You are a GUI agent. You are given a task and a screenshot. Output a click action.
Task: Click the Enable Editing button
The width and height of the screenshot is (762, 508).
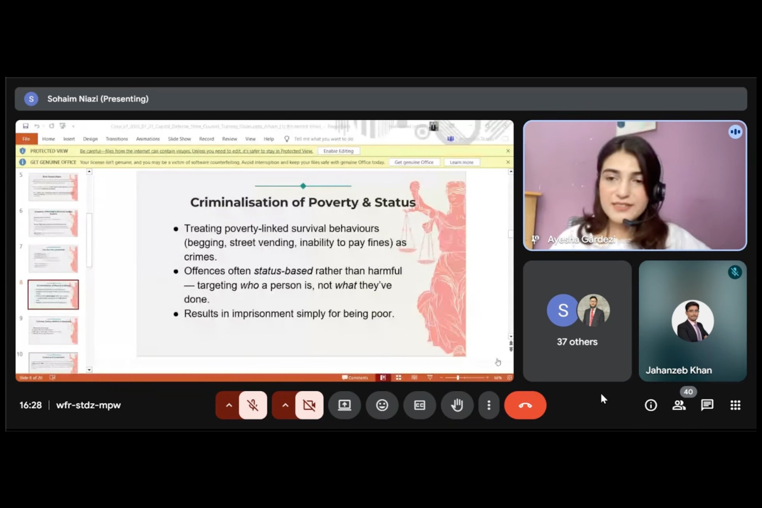click(338, 151)
